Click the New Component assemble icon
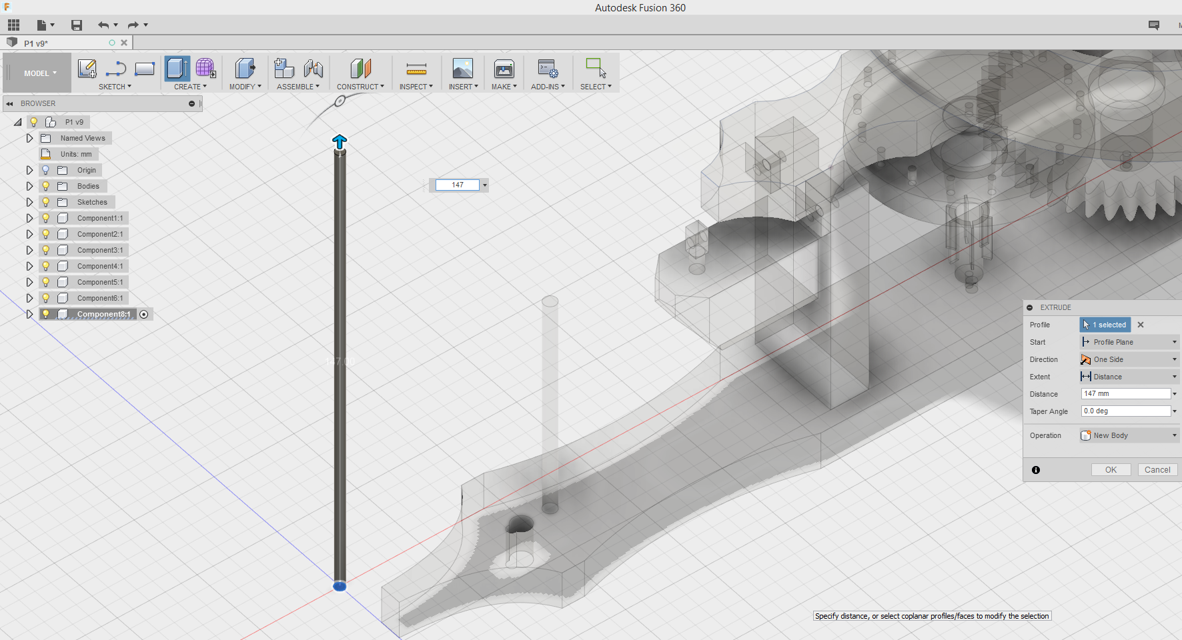The width and height of the screenshot is (1182, 640). (x=283, y=69)
